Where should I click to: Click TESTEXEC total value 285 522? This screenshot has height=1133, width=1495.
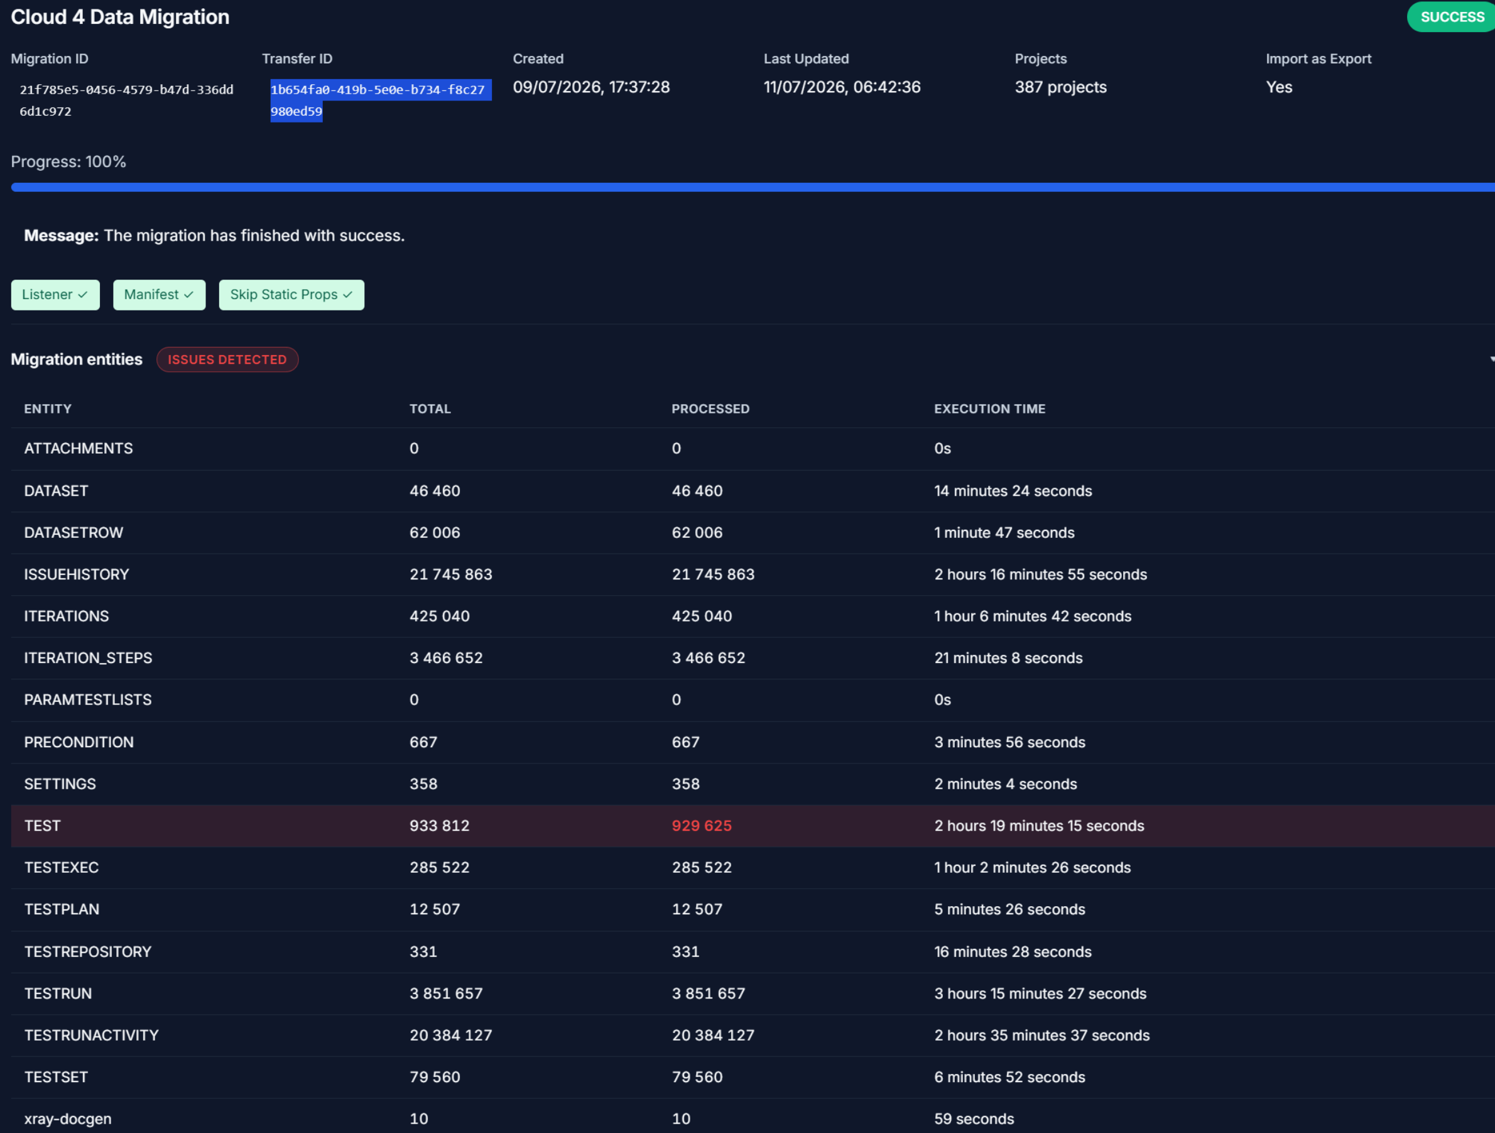(439, 868)
